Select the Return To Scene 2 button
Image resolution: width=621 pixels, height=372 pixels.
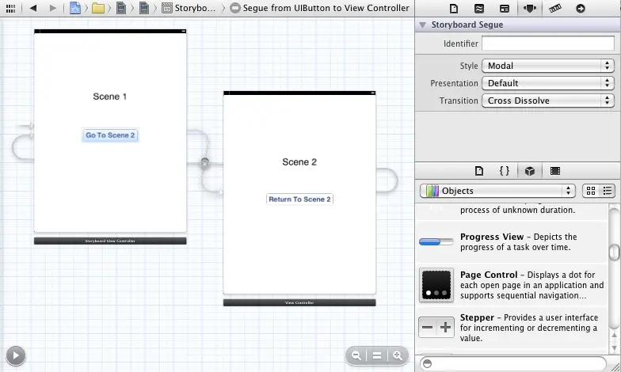[x=299, y=199]
